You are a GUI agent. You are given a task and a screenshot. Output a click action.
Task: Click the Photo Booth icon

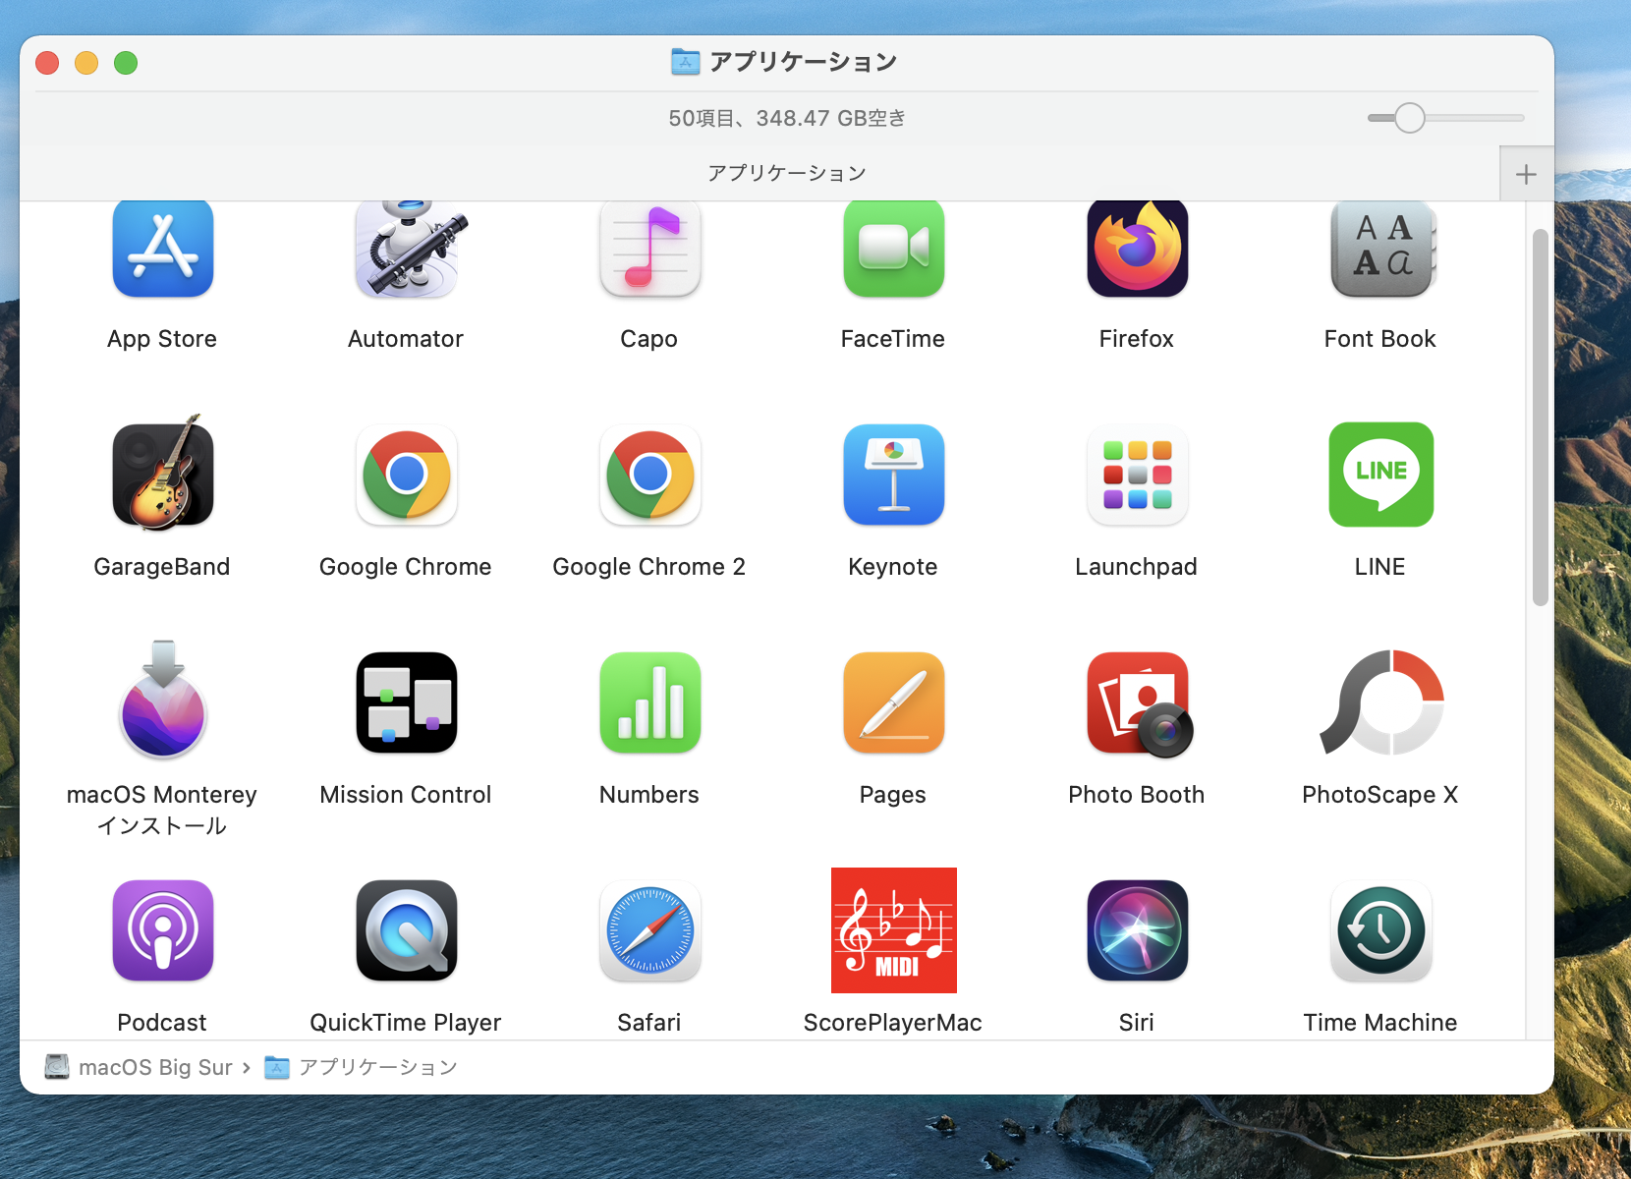(x=1137, y=702)
